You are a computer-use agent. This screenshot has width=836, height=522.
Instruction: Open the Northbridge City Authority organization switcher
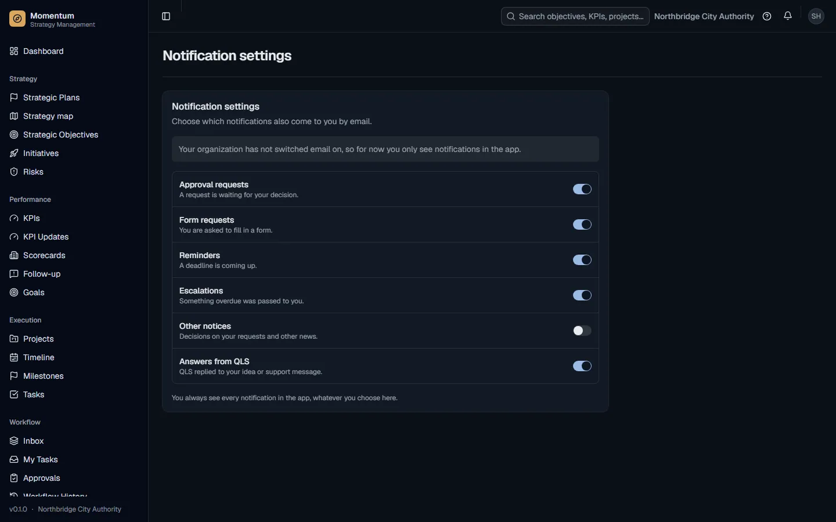tap(704, 16)
